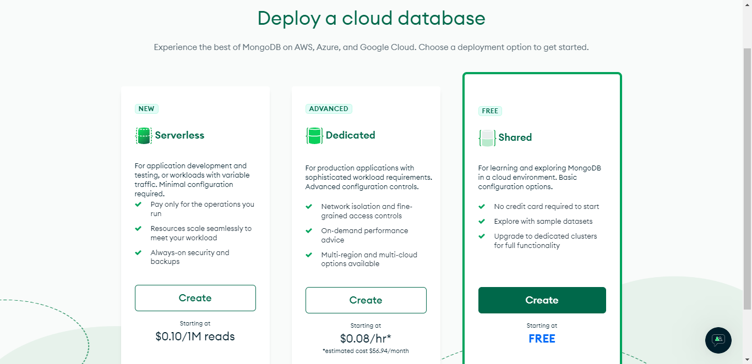Click the blue FREE price text

(x=542, y=339)
